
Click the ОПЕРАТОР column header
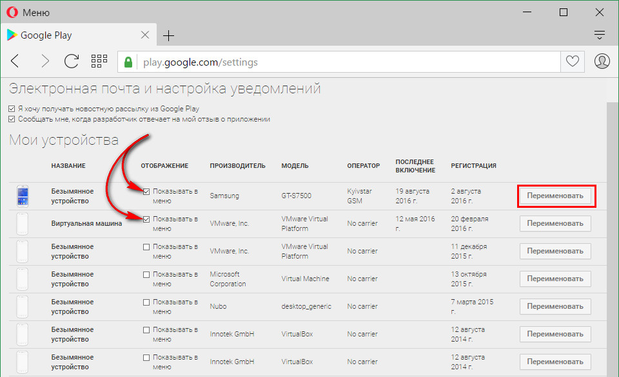pos(364,166)
